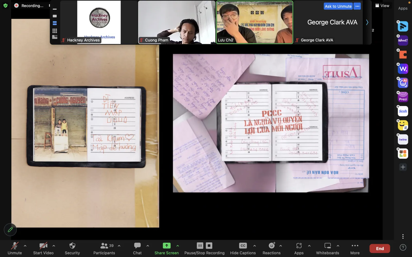Hide Captions using the CC button

[243, 248]
